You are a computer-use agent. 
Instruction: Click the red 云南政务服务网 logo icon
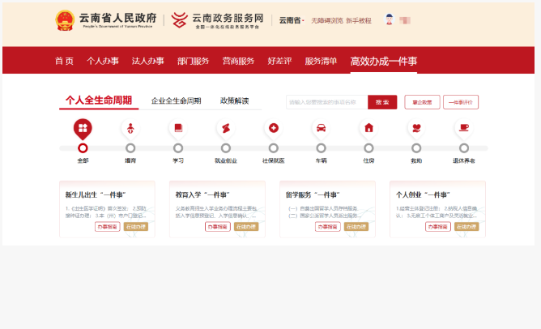(x=180, y=19)
